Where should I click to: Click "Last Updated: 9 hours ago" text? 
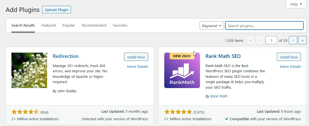[x=279, y=112]
